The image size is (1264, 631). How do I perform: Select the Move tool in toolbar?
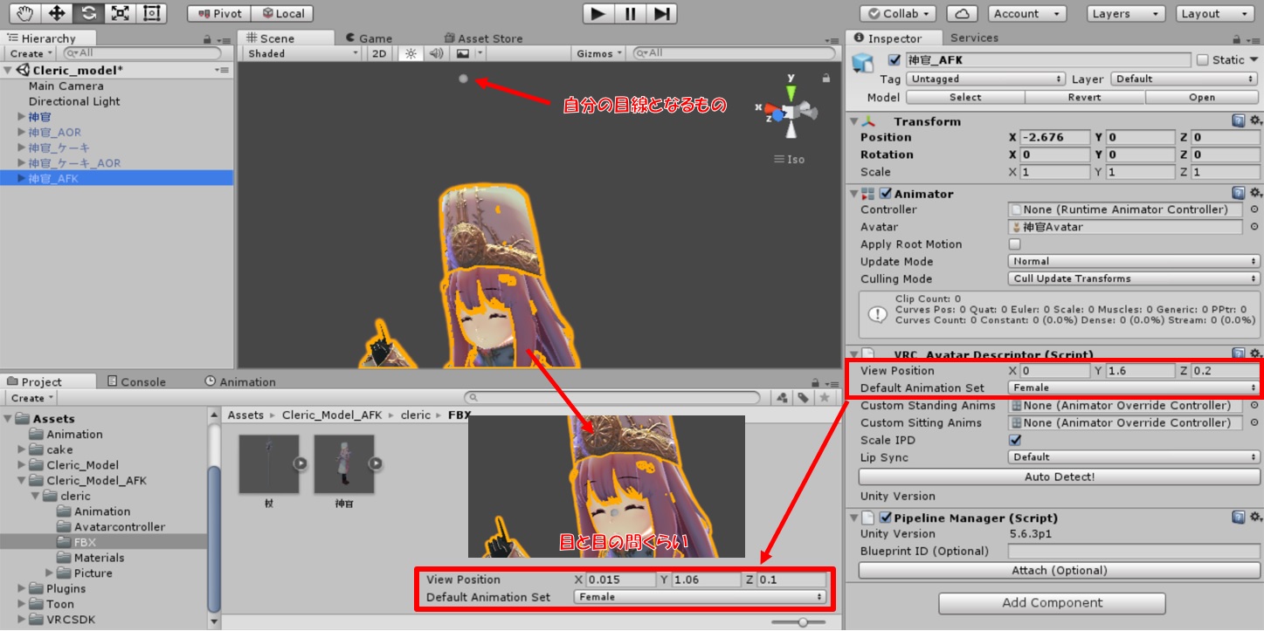point(57,13)
